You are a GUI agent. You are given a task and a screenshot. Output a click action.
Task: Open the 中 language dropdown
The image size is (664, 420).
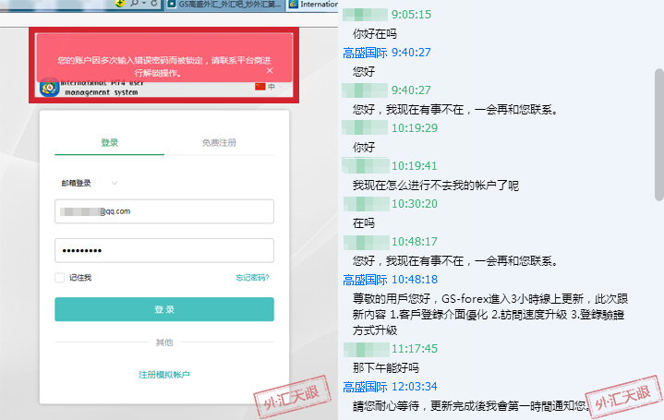[x=276, y=87]
